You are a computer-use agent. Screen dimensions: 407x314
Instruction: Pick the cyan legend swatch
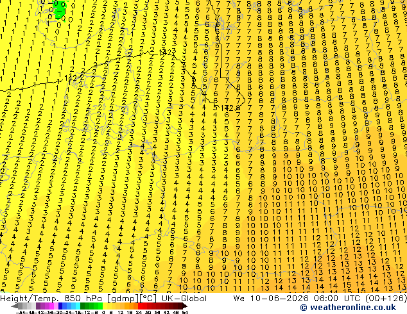[78, 306]
